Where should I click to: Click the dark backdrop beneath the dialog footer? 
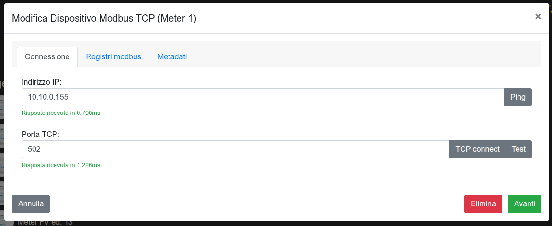(287, 223)
